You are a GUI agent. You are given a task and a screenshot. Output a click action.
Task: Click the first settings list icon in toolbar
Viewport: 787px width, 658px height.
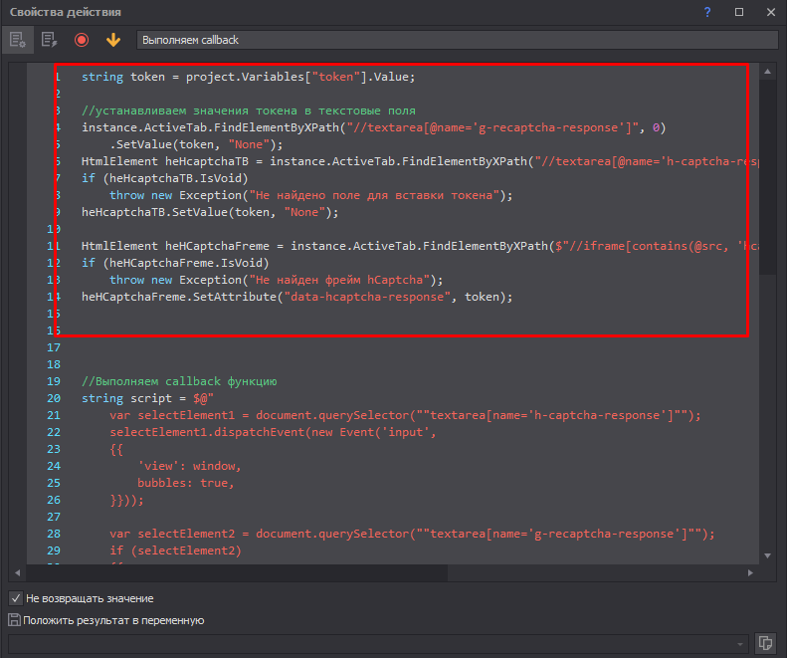[x=17, y=40]
